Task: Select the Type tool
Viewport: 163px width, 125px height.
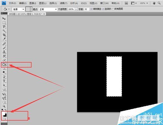Action: (x=4, y=81)
